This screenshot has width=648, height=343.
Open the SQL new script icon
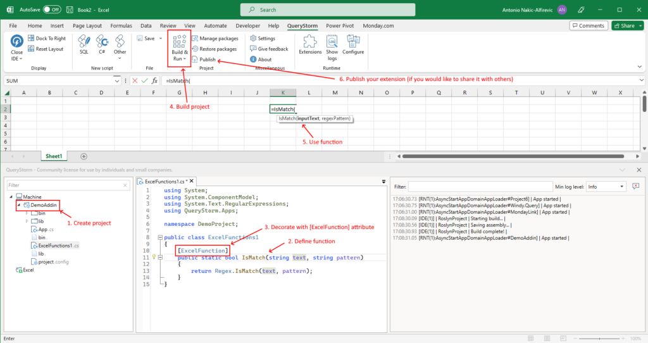84,45
